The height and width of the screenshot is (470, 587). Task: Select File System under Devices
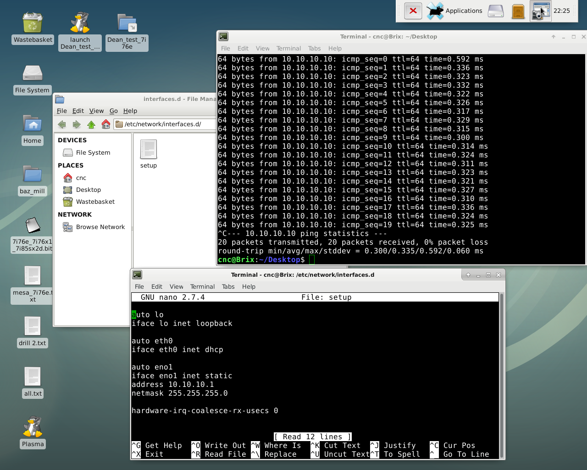click(x=93, y=152)
